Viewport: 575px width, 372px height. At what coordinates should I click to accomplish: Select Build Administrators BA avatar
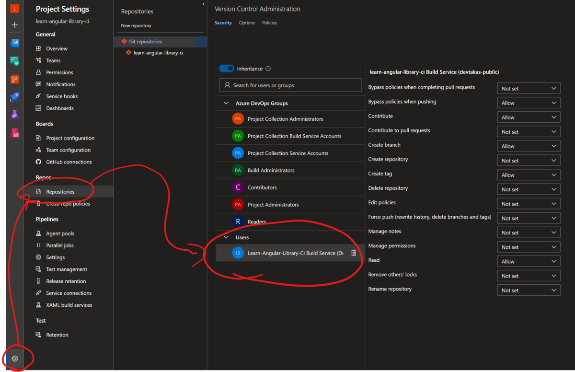pos(238,170)
